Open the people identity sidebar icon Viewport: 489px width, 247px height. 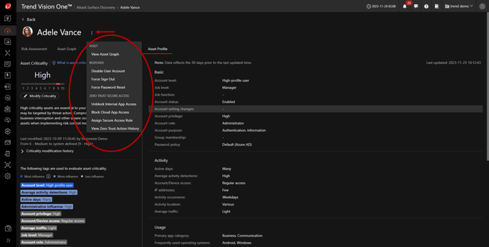[8, 109]
